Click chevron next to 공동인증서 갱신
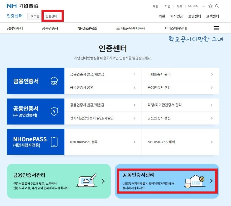Viewport: 231px width, 206px height. click(x=212, y=118)
